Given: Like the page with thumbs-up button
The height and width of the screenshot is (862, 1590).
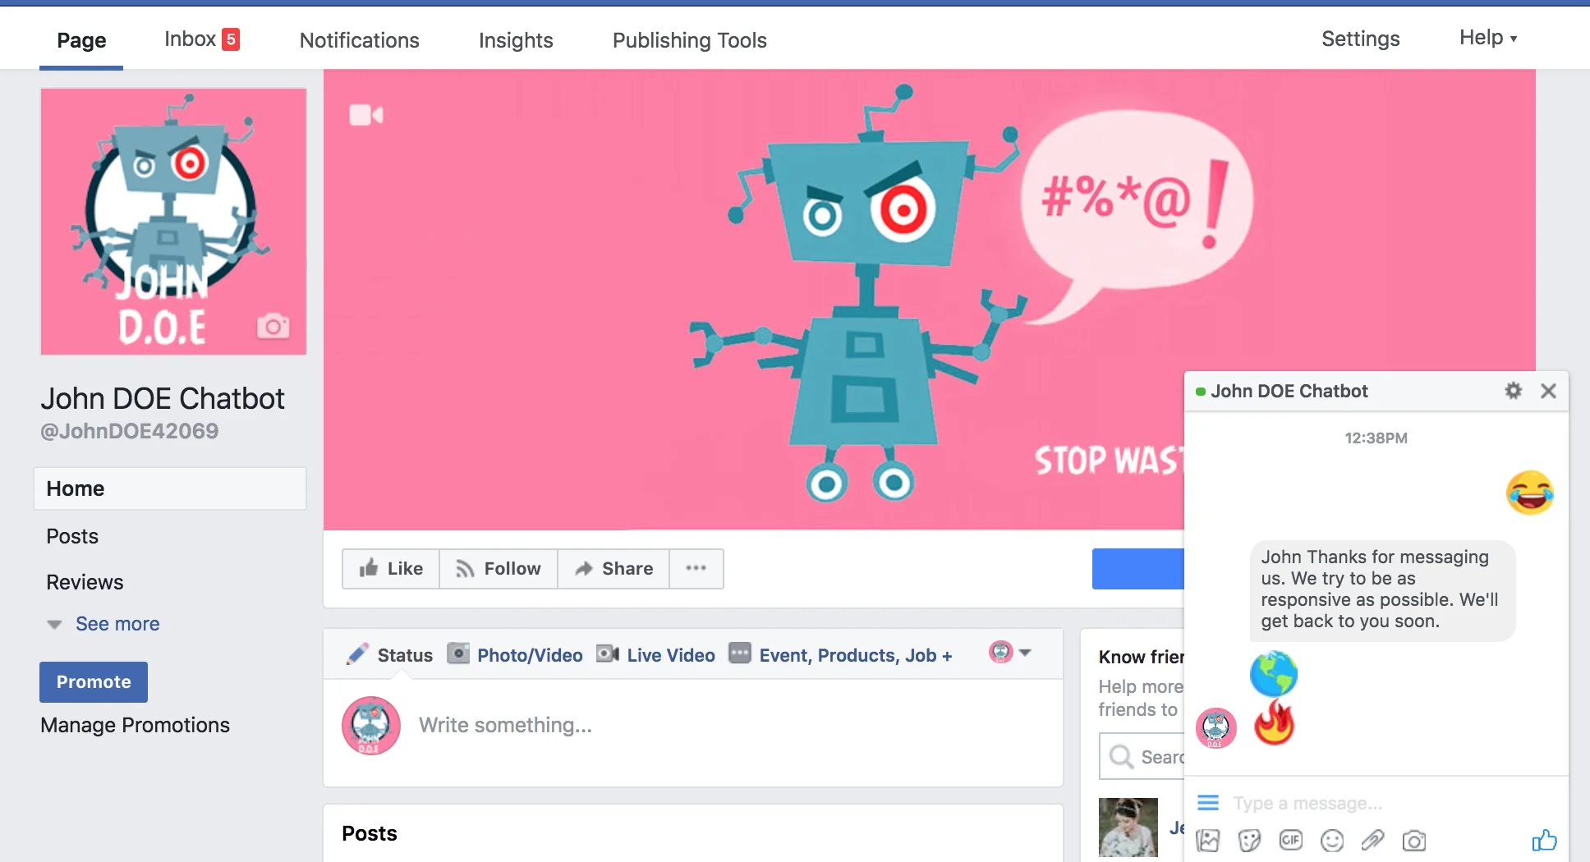Looking at the screenshot, I should [391, 569].
